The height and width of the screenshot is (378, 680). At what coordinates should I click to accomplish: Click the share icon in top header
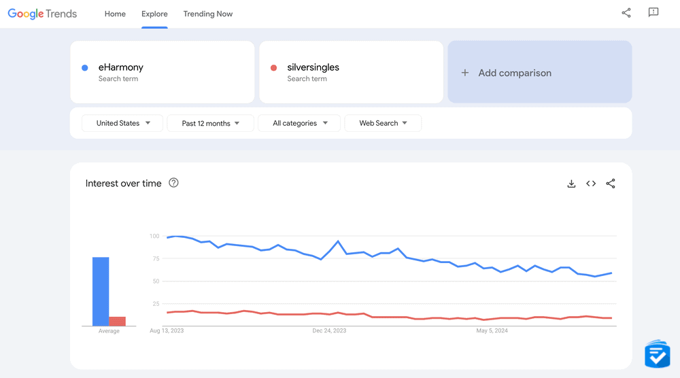point(626,12)
